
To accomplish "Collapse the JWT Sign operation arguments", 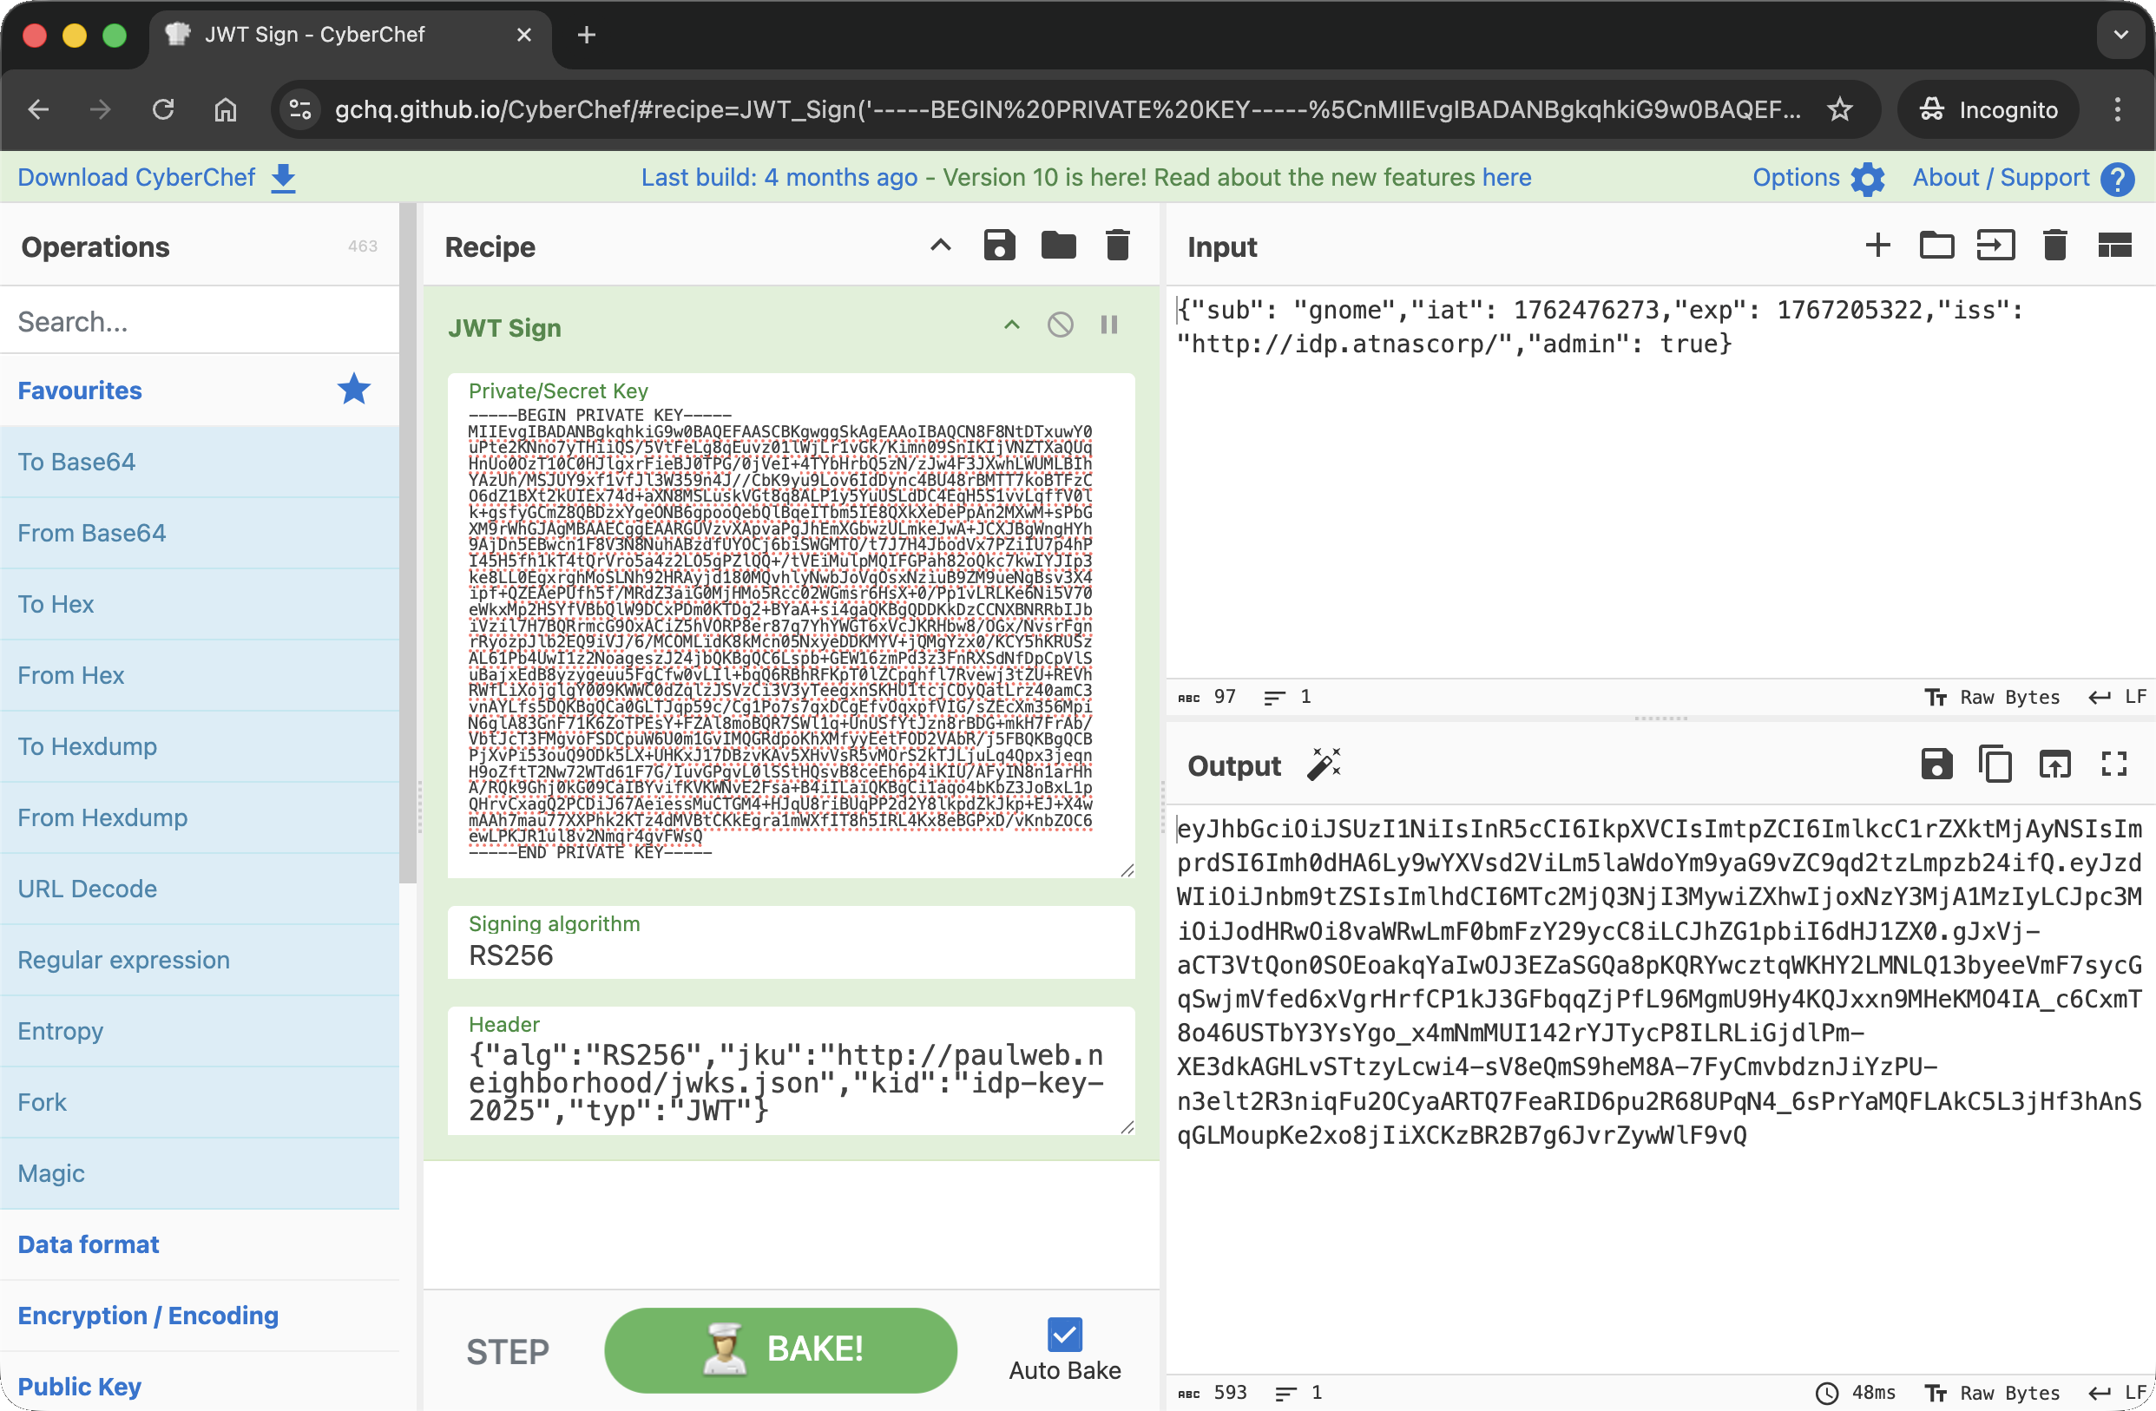I will pos(1012,325).
